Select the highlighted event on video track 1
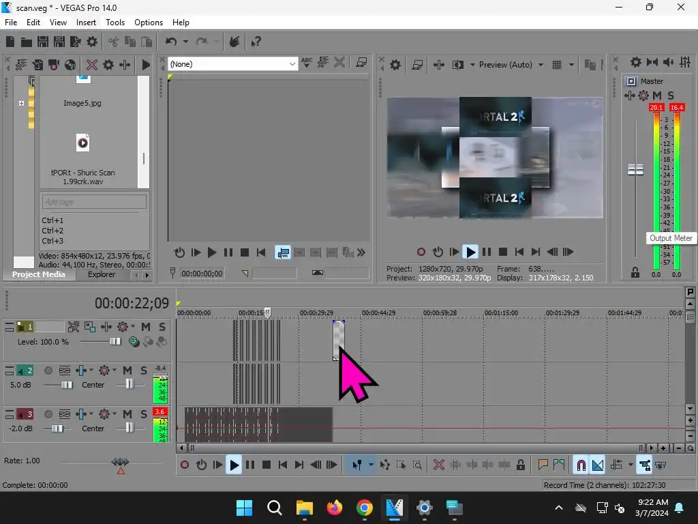Screen dimensions: 698x524 tap(338, 340)
